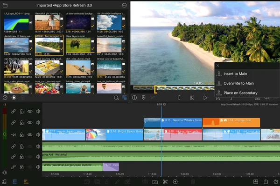Open the library sort and display options icon

point(125,98)
